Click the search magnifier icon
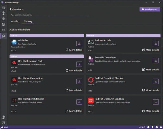This screenshot has height=129, width=163. pyautogui.click(x=12, y=15)
